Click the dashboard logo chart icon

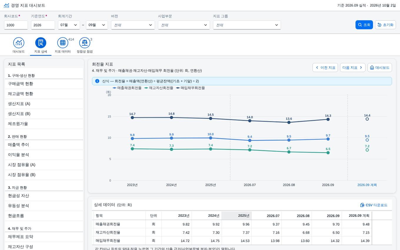click(6, 6)
